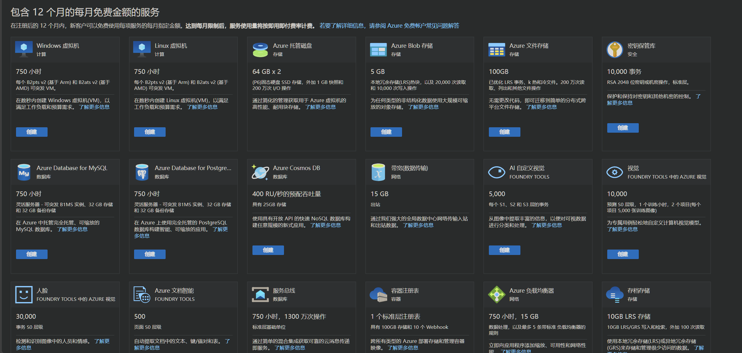The image size is (742, 353).
Task: Open 了解更多信息 for 容器注册表
Action: 403,348
